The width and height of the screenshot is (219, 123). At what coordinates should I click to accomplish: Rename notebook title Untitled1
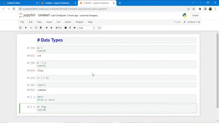point(44,15)
